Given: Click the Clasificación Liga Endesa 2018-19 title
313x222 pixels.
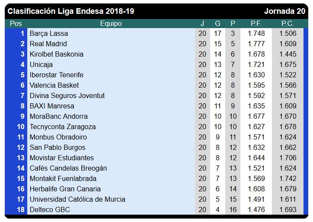Looking at the screenshot, I should [x=71, y=11].
